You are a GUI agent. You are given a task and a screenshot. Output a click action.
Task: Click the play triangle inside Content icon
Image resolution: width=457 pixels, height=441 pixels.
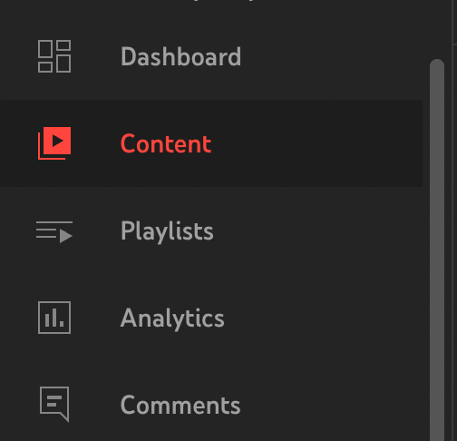[x=57, y=141]
